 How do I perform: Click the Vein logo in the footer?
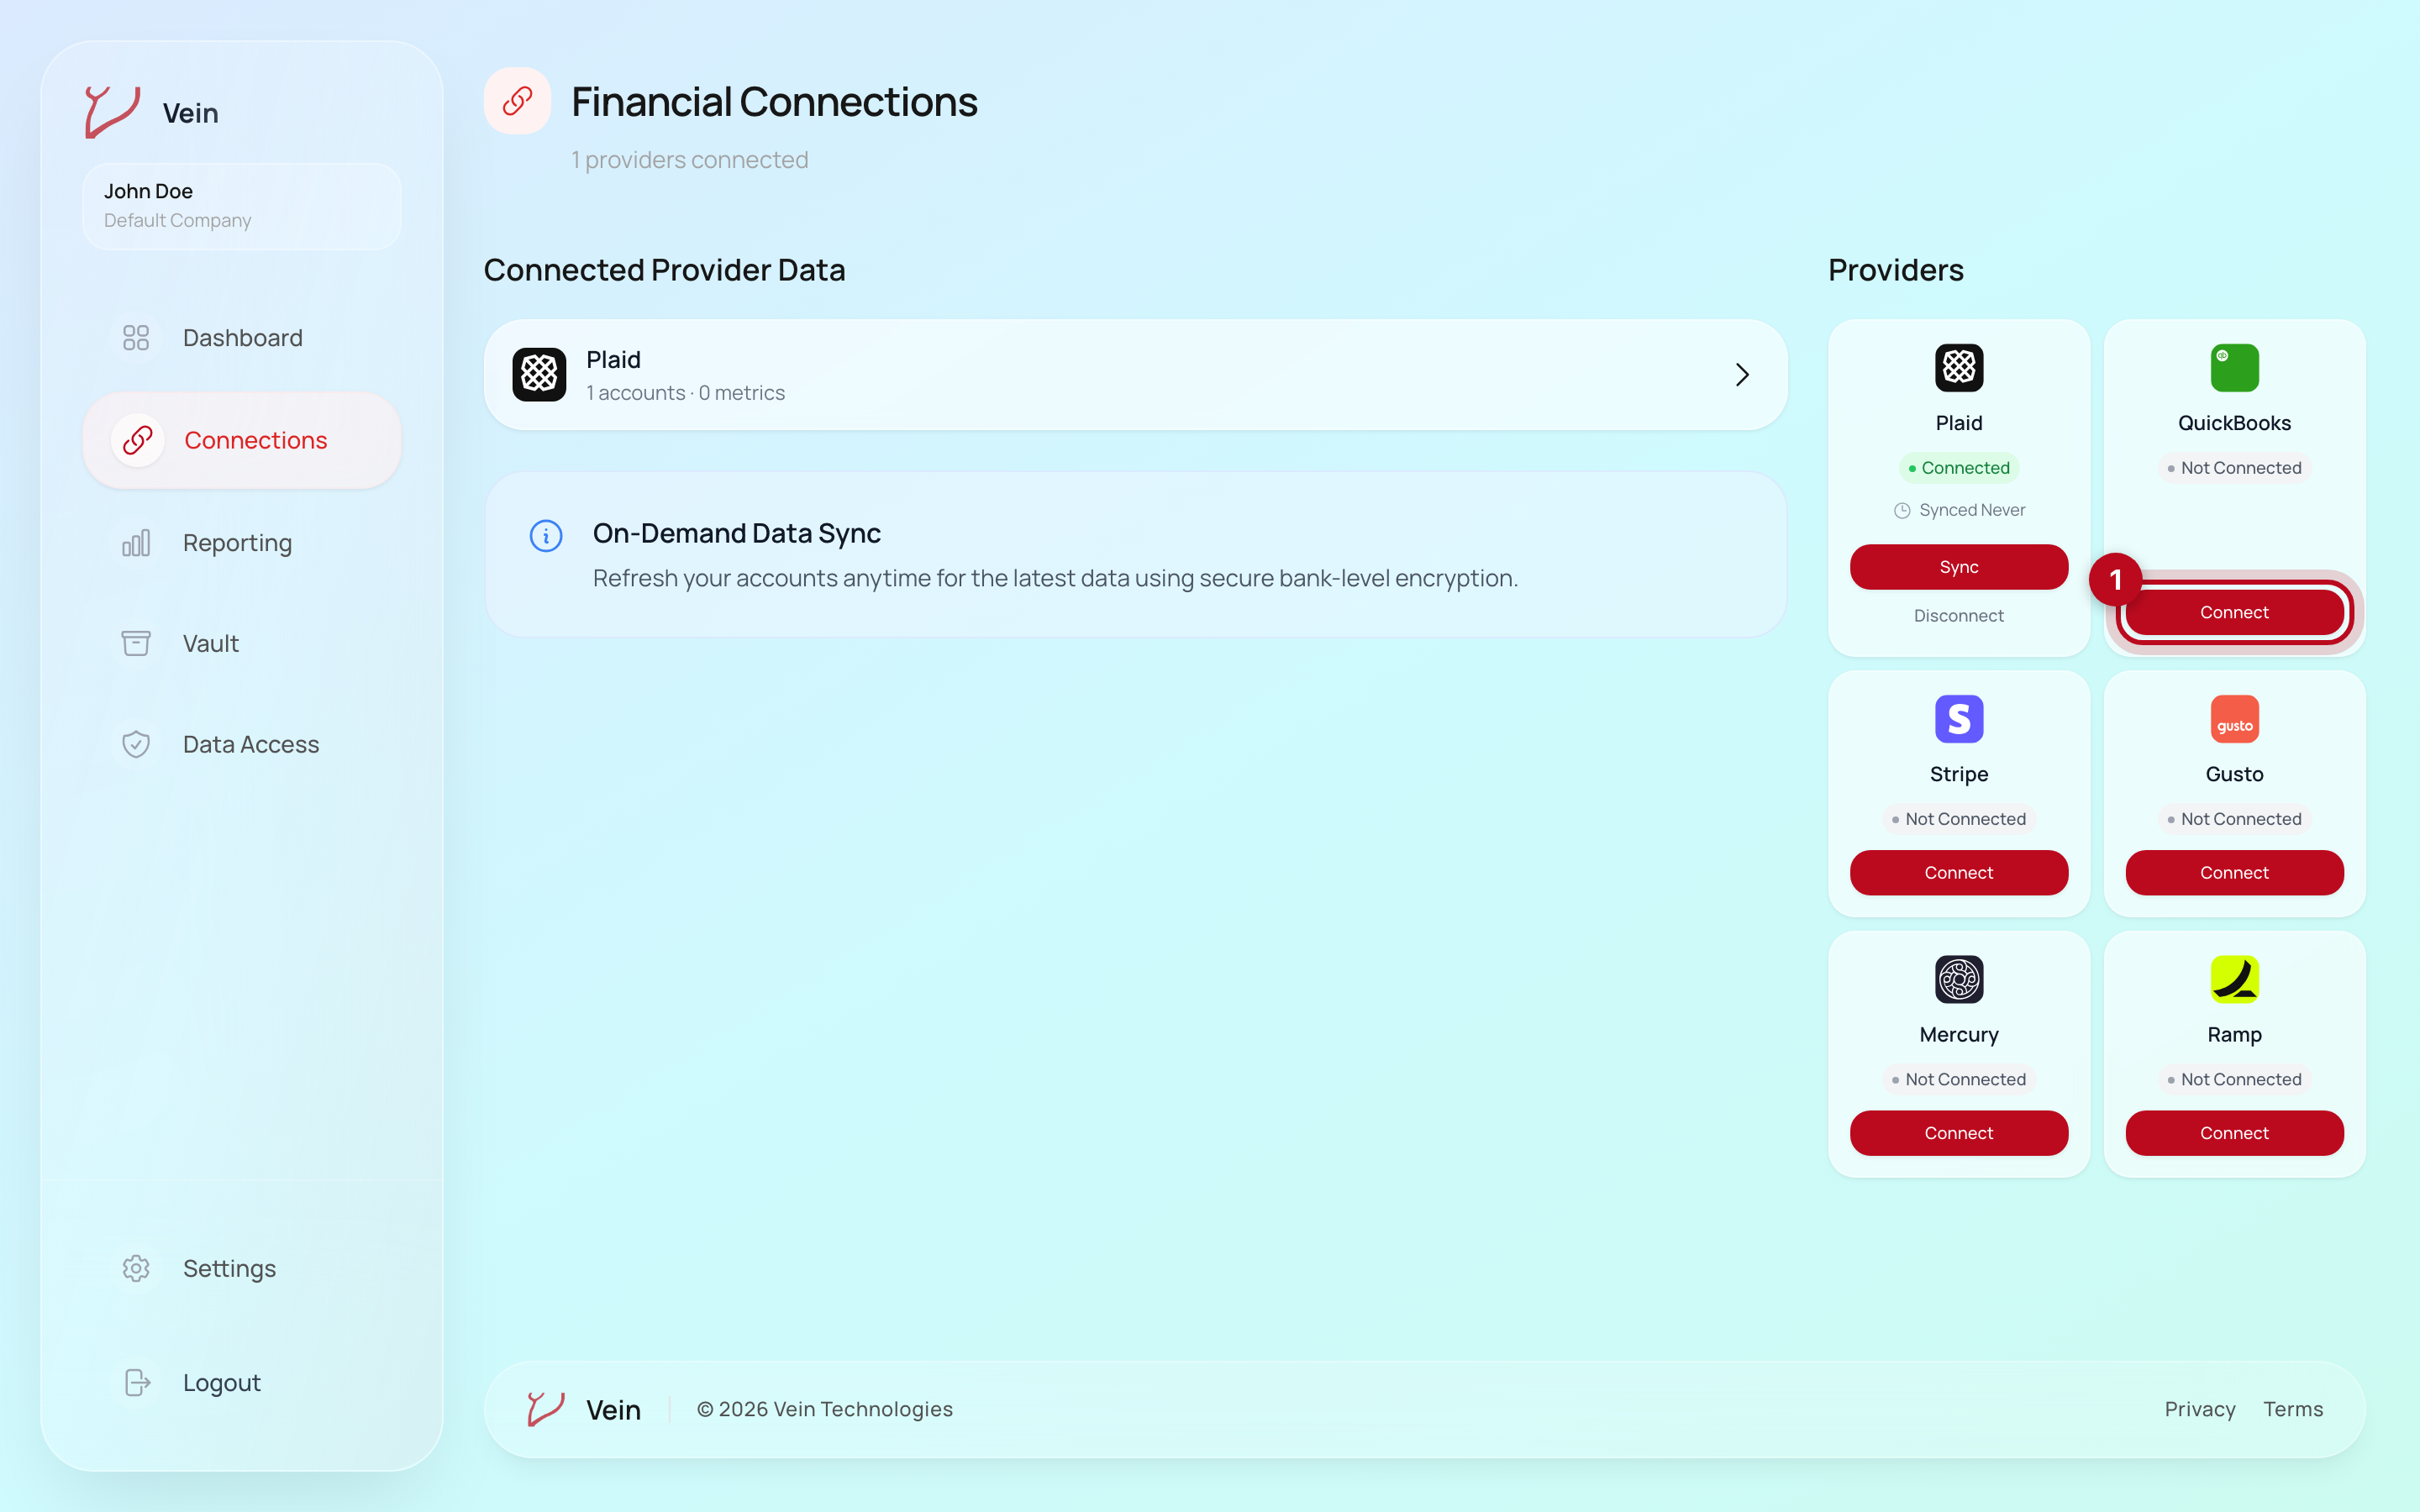coord(546,1409)
